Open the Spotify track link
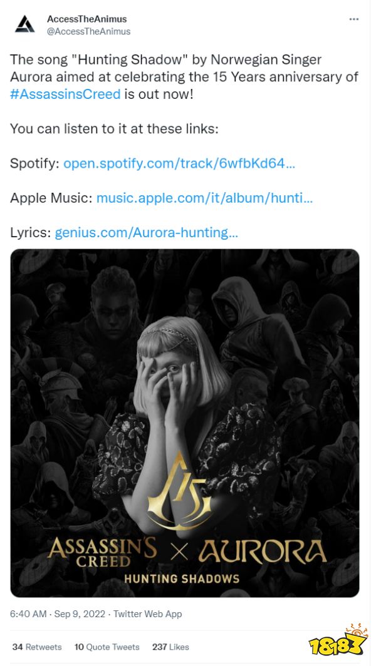 tap(179, 163)
